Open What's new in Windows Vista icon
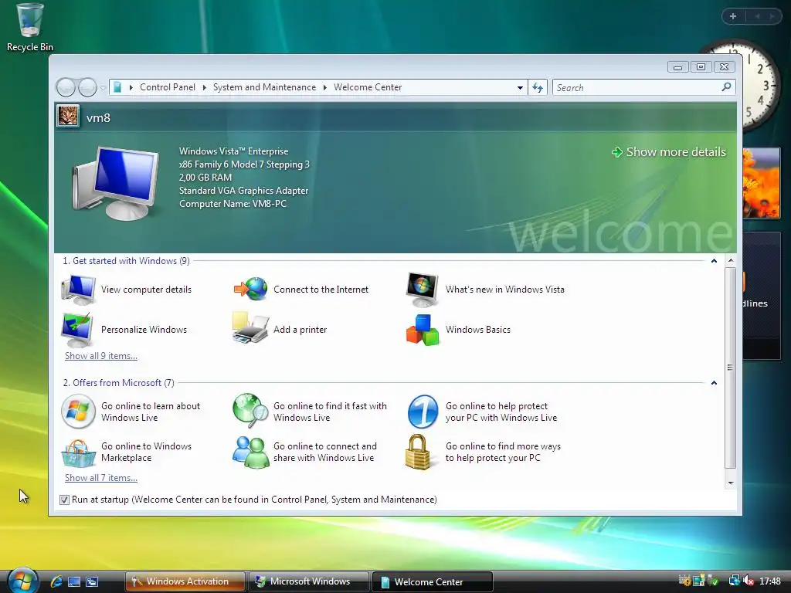791x593 pixels. [423, 290]
